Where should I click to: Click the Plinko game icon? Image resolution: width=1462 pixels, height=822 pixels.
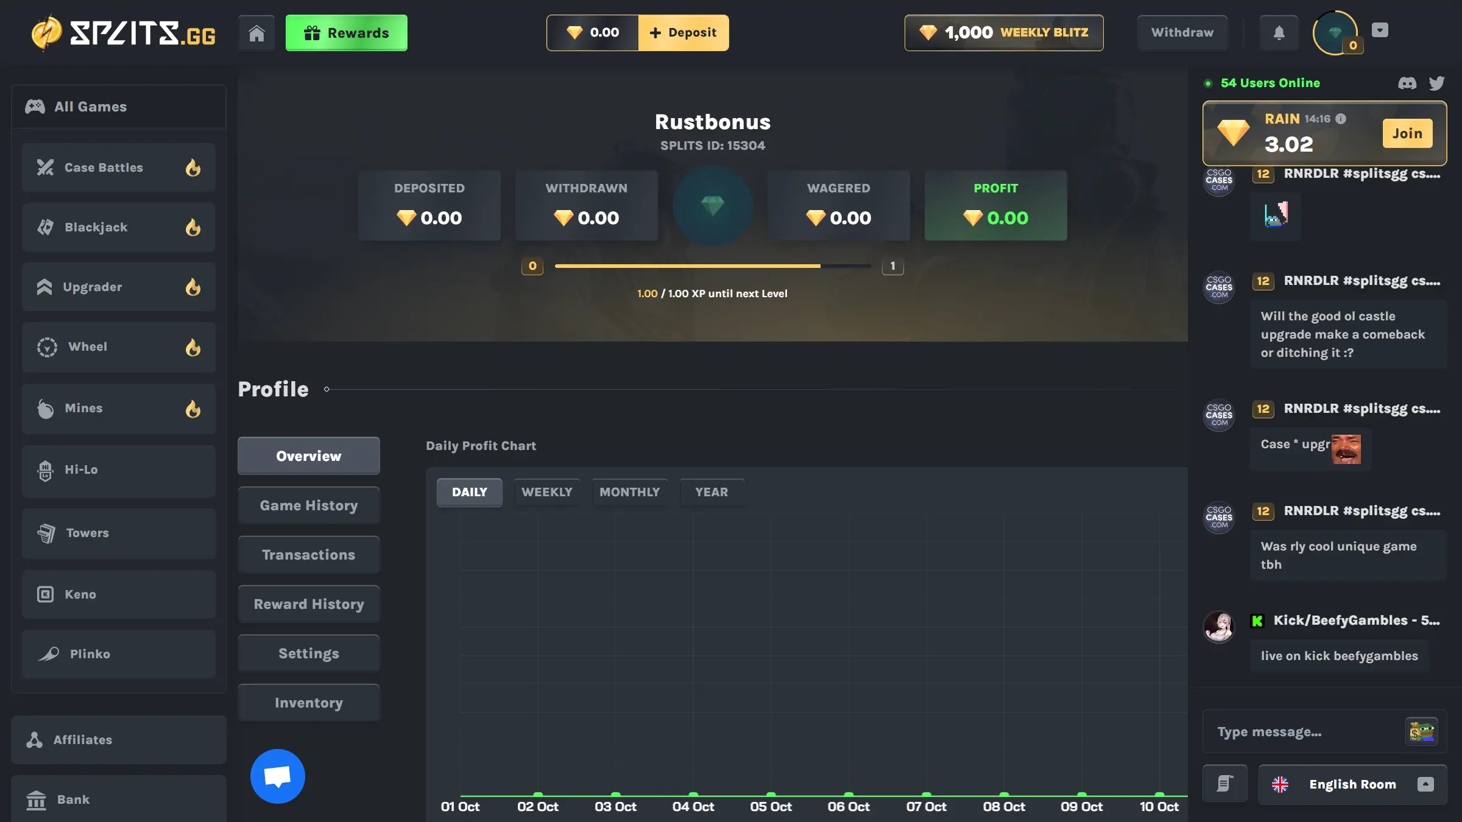pos(49,654)
